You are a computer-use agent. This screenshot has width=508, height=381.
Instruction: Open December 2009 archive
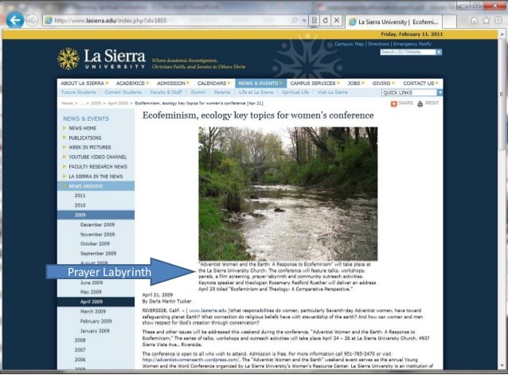point(97,224)
